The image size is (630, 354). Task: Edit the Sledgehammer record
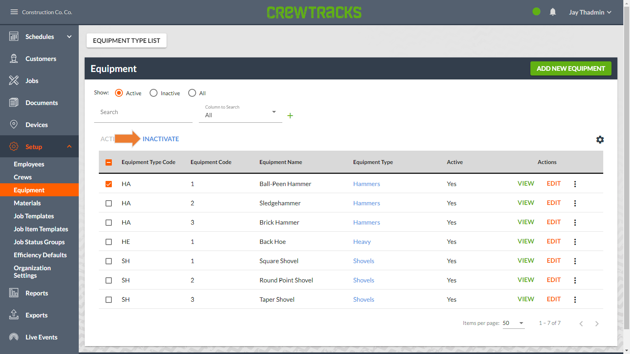tap(554, 203)
